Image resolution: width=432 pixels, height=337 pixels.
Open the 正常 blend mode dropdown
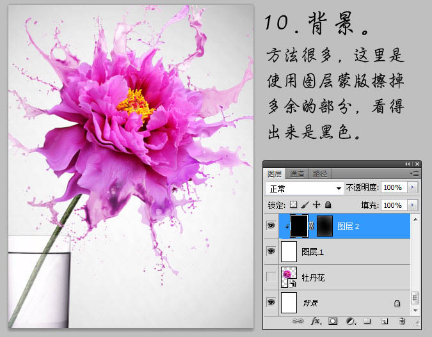point(305,189)
